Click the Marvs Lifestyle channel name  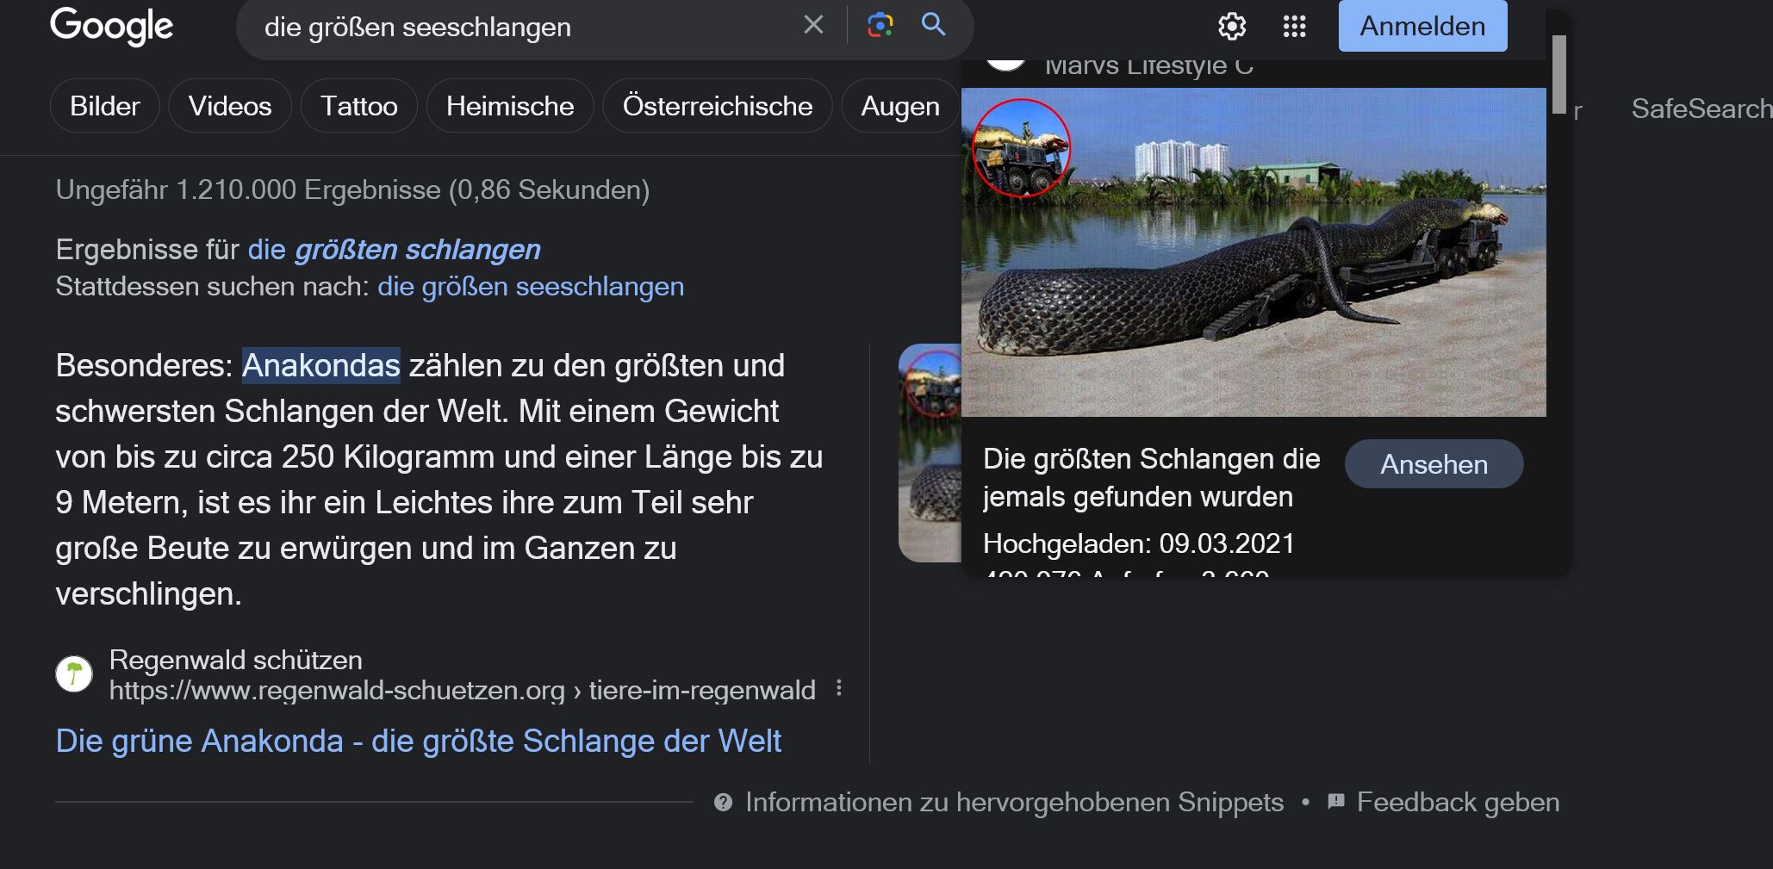1148,66
